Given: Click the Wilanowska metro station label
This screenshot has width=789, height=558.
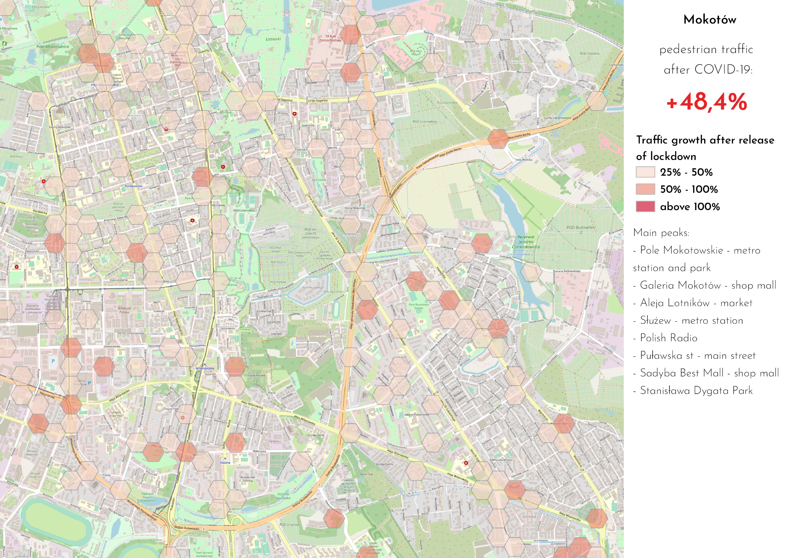Looking at the screenshot, I should (205, 368).
